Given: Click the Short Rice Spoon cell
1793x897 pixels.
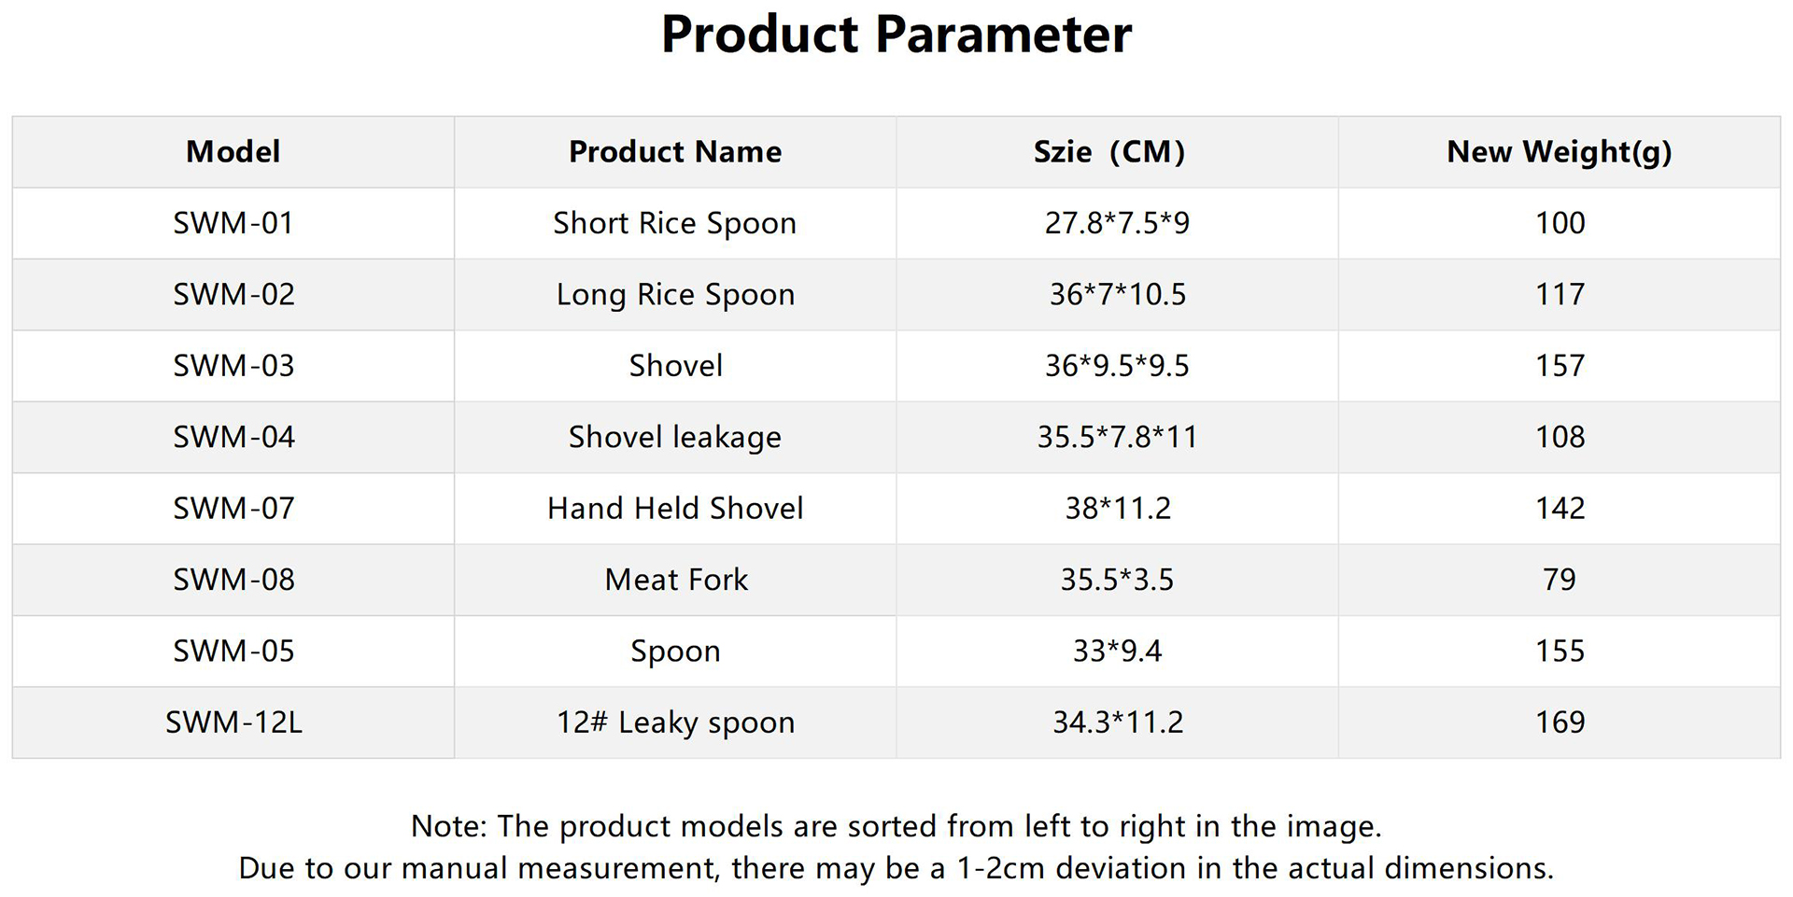Looking at the screenshot, I should tap(675, 223).
